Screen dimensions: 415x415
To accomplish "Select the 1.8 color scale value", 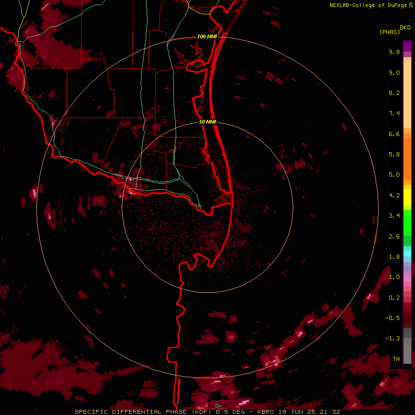I will click(x=394, y=257).
